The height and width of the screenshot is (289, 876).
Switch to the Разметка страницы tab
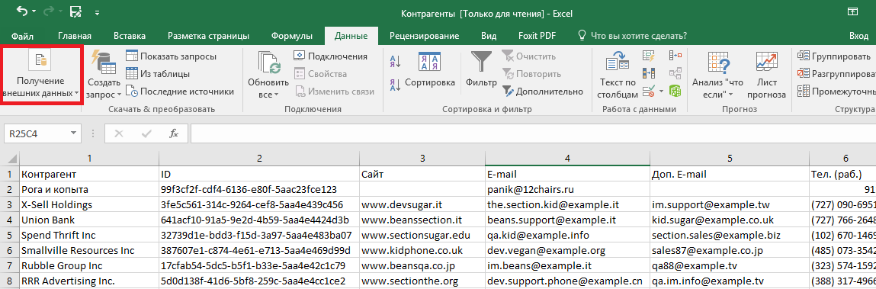208,36
